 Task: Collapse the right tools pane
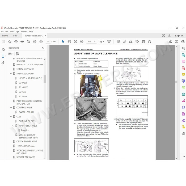click(x=184, y=157)
